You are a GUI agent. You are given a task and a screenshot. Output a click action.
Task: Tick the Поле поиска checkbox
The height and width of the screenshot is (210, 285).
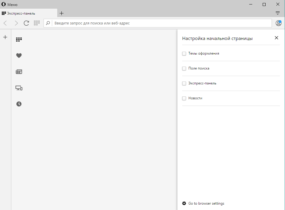tap(184, 69)
